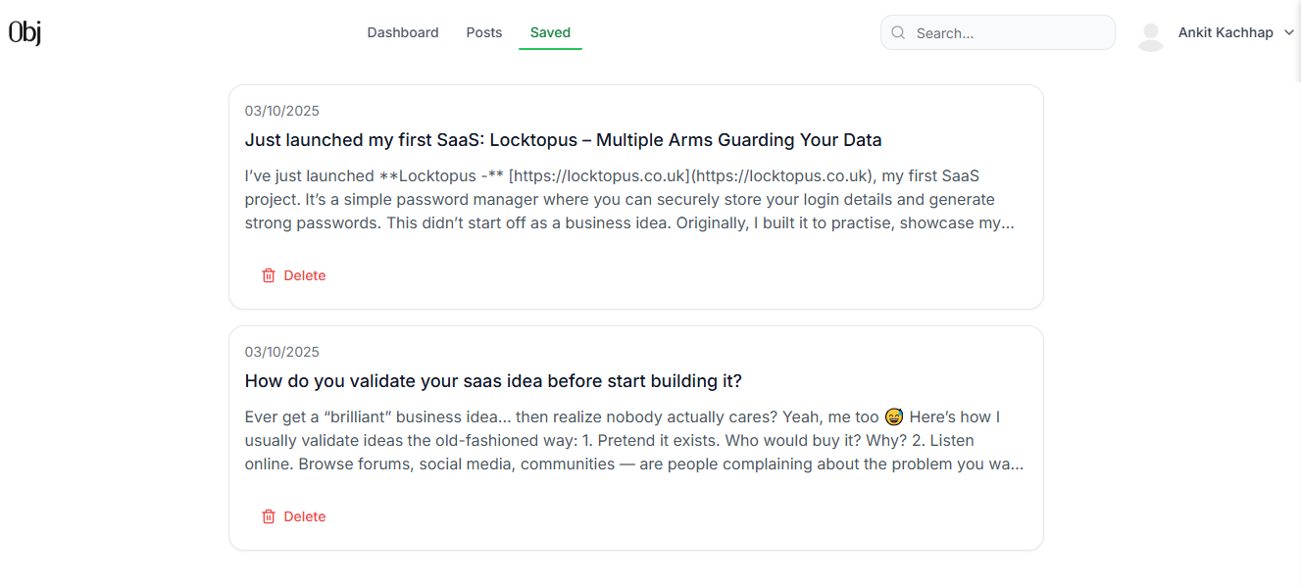The width and height of the screenshot is (1301, 586).
Task: Select the Saved tab
Action: tap(550, 32)
